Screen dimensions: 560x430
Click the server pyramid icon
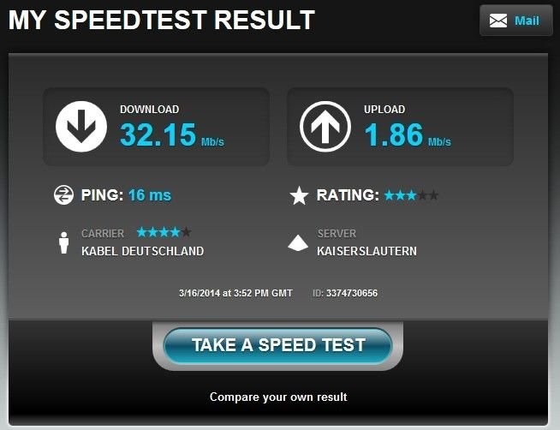click(298, 243)
